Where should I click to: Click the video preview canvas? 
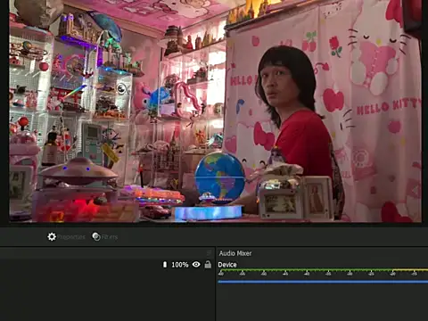point(215,111)
